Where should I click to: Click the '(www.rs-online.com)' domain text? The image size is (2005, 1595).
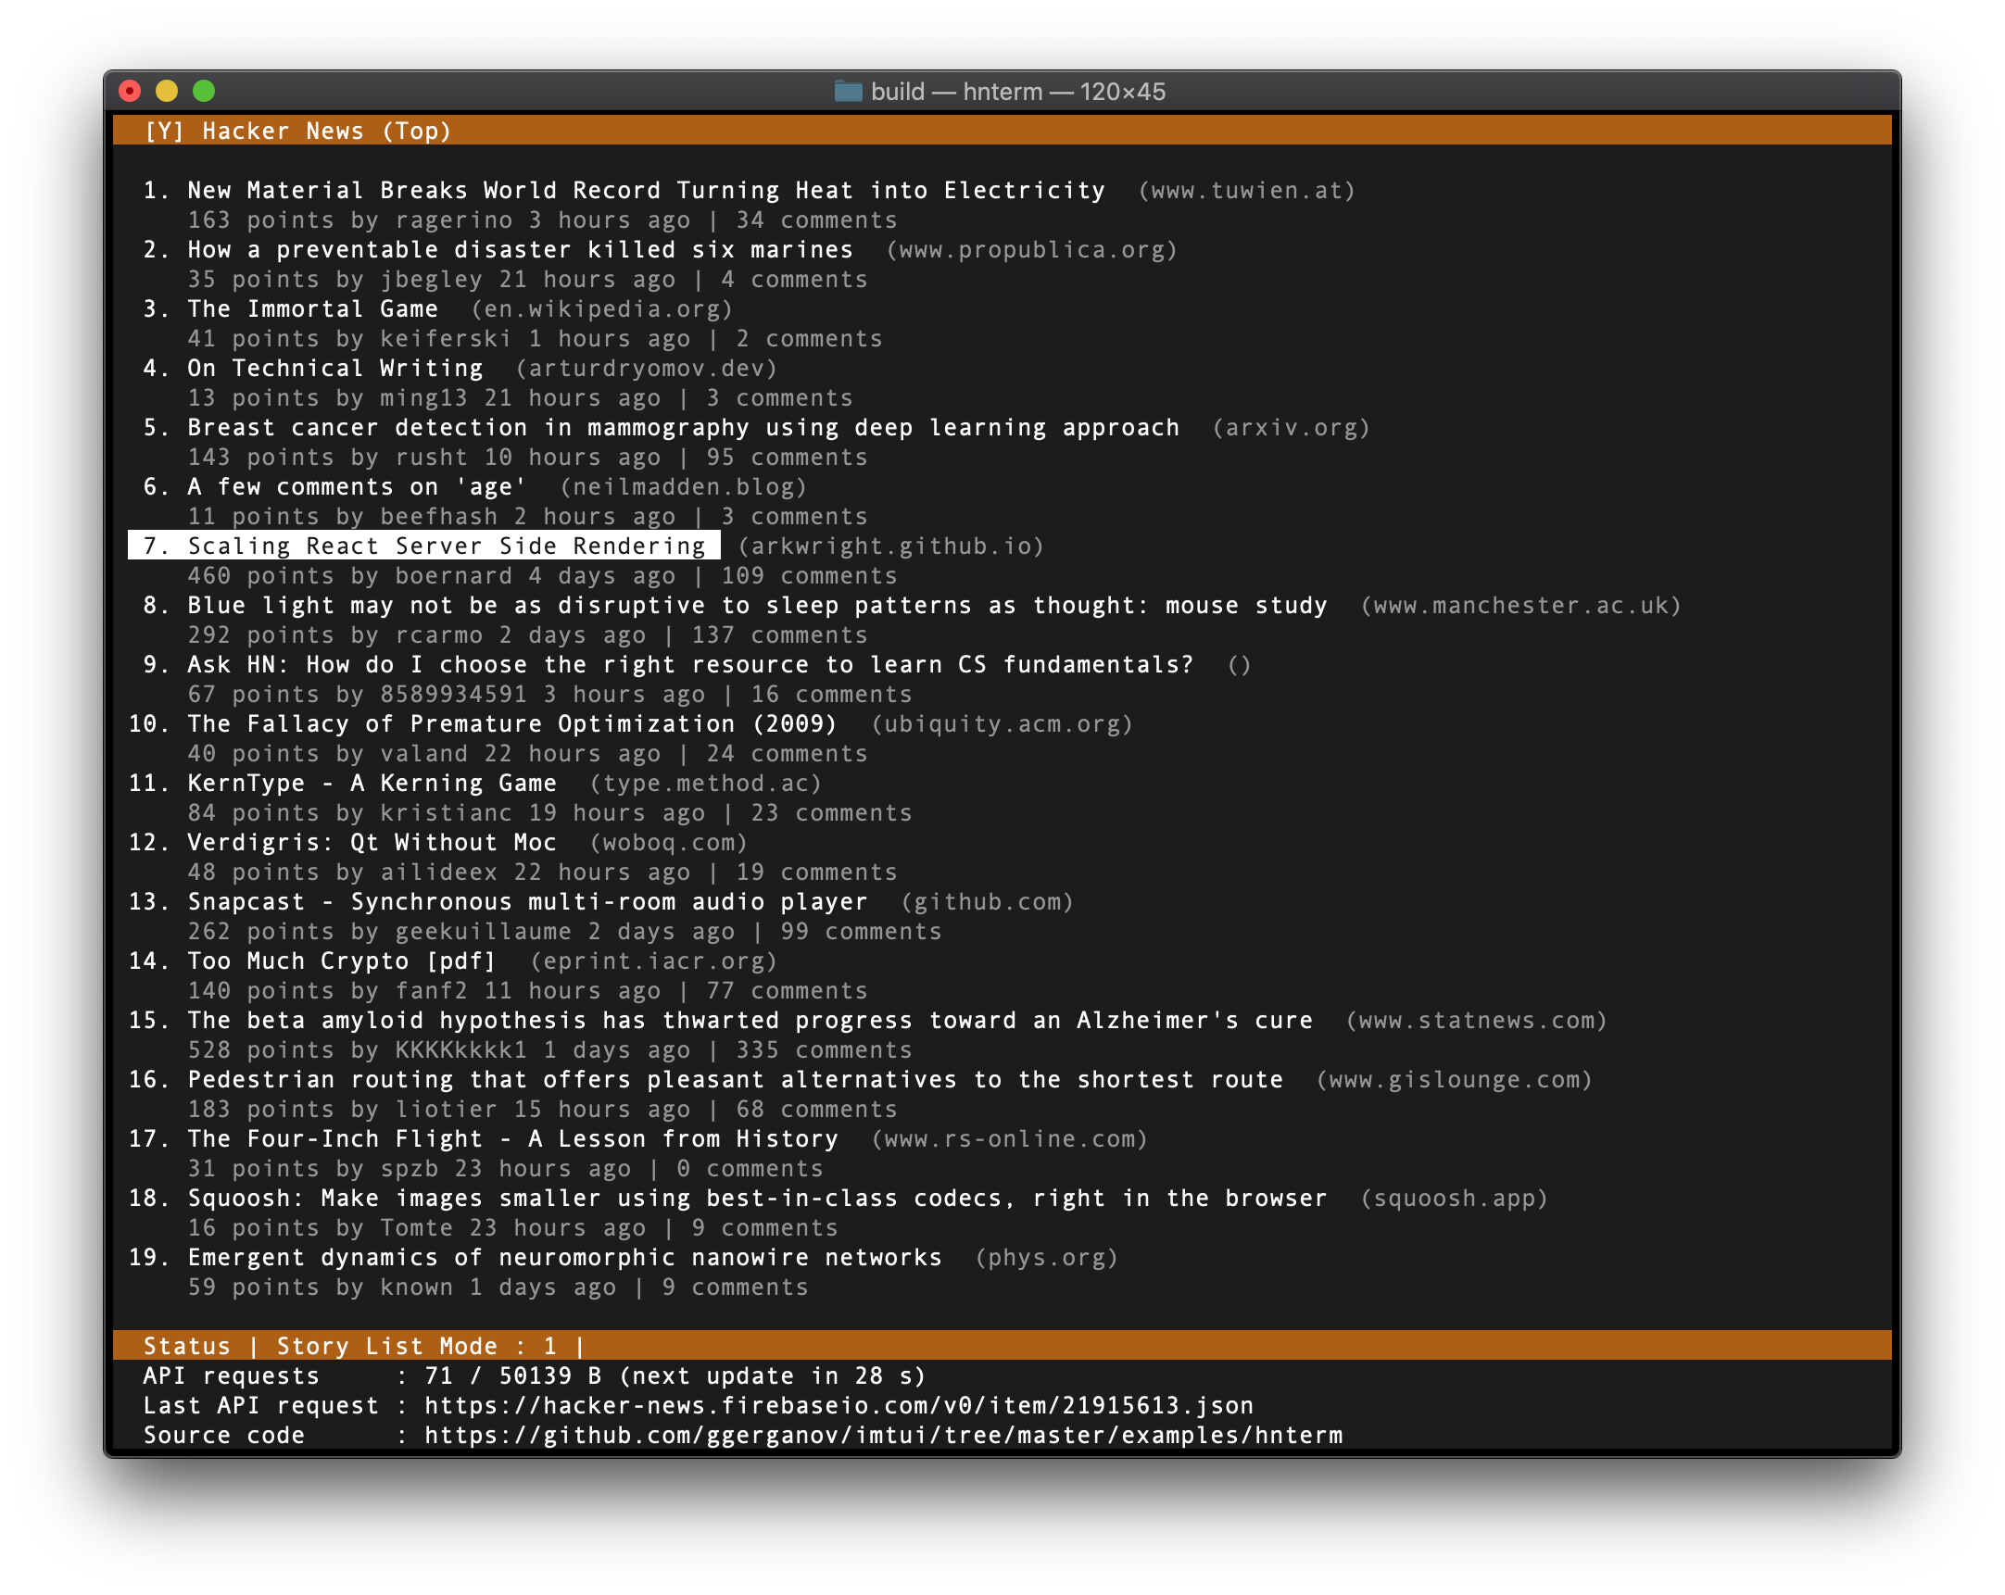[1010, 1139]
